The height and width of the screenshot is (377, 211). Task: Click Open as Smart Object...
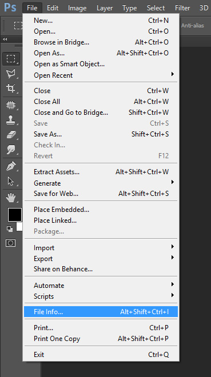tap(101, 64)
